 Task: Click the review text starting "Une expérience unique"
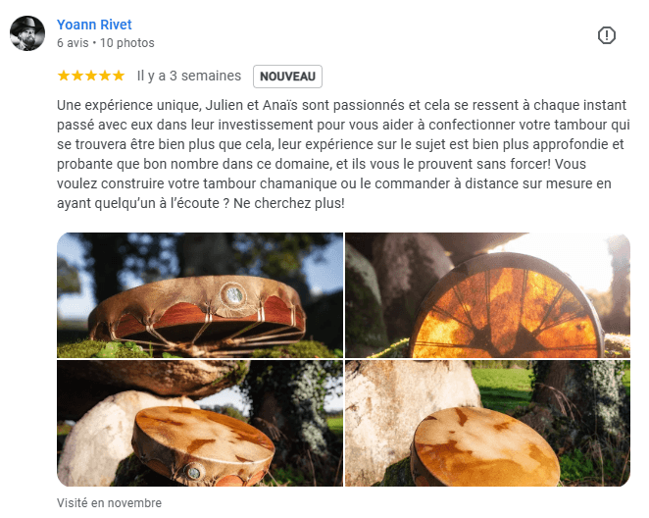coord(343,154)
